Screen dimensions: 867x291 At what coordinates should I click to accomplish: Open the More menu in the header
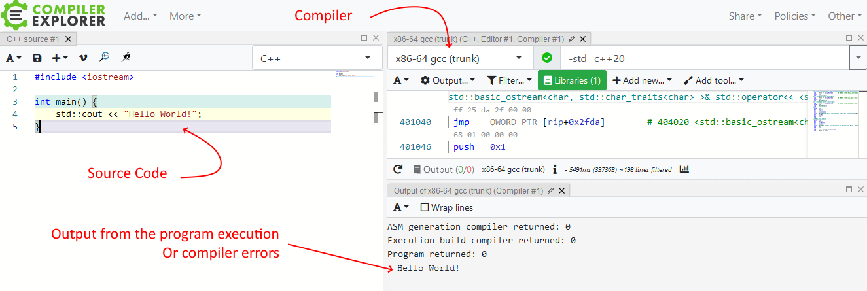pos(185,16)
